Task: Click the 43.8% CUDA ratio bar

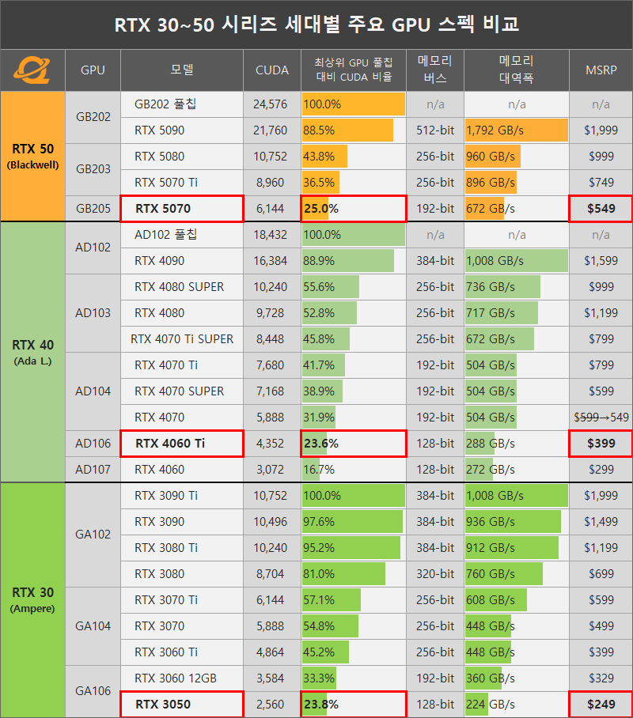Action: (x=324, y=157)
